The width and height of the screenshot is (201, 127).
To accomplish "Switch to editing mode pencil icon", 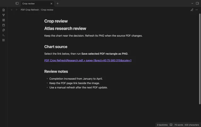I will (192, 10).
